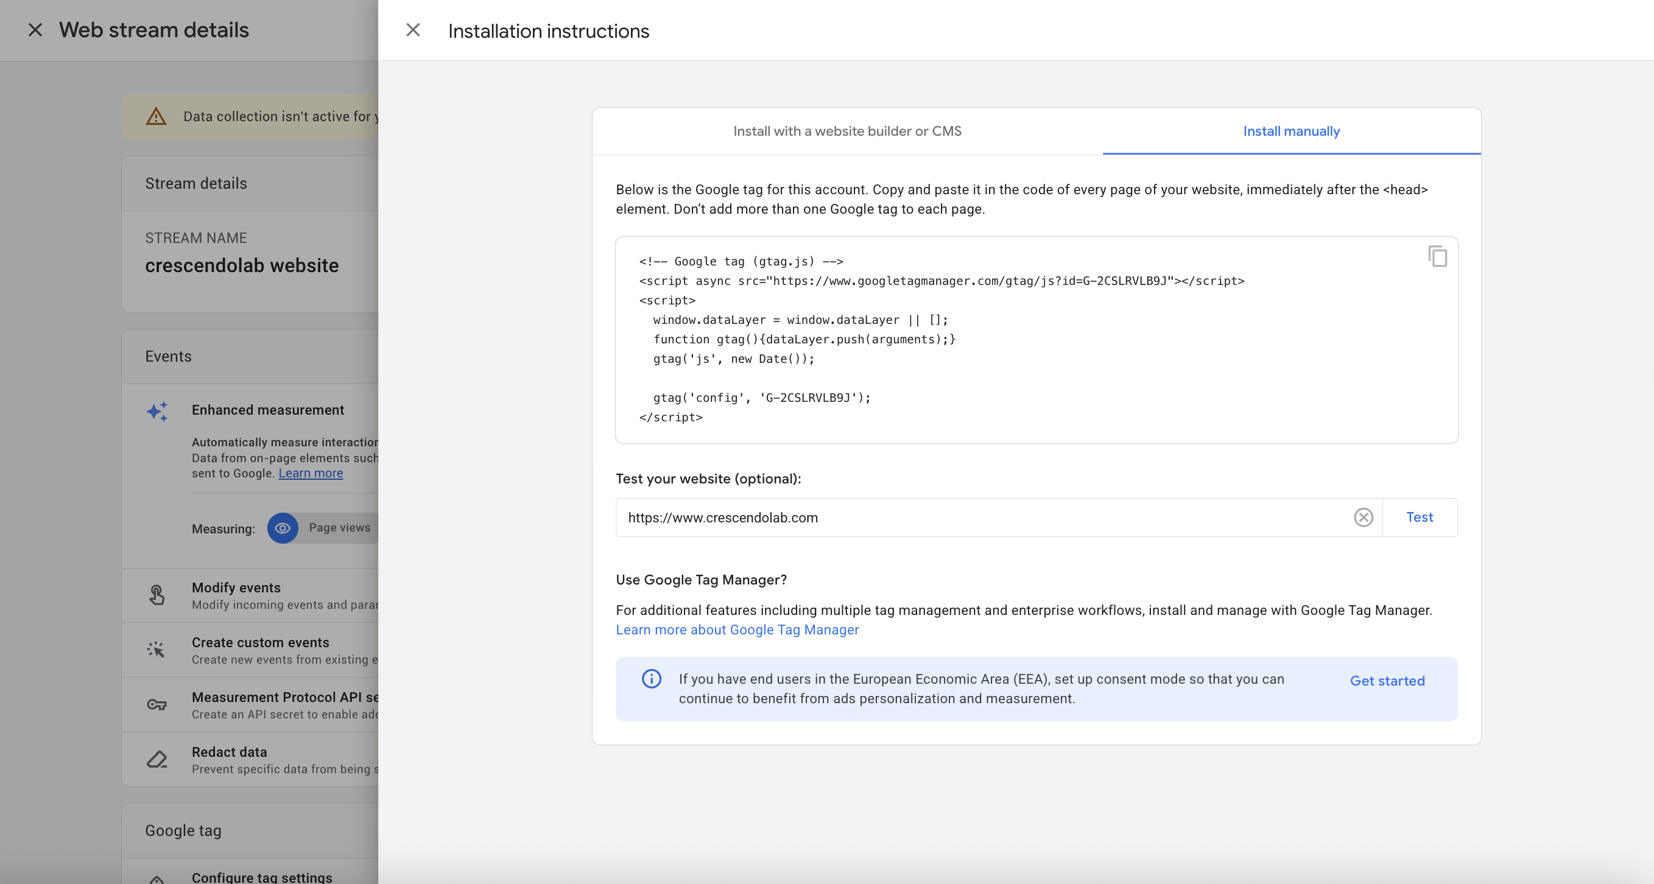Image resolution: width=1654 pixels, height=884 pixels.
Task: Click the Modify events touch icon
Action: click(x=157, y=595)
